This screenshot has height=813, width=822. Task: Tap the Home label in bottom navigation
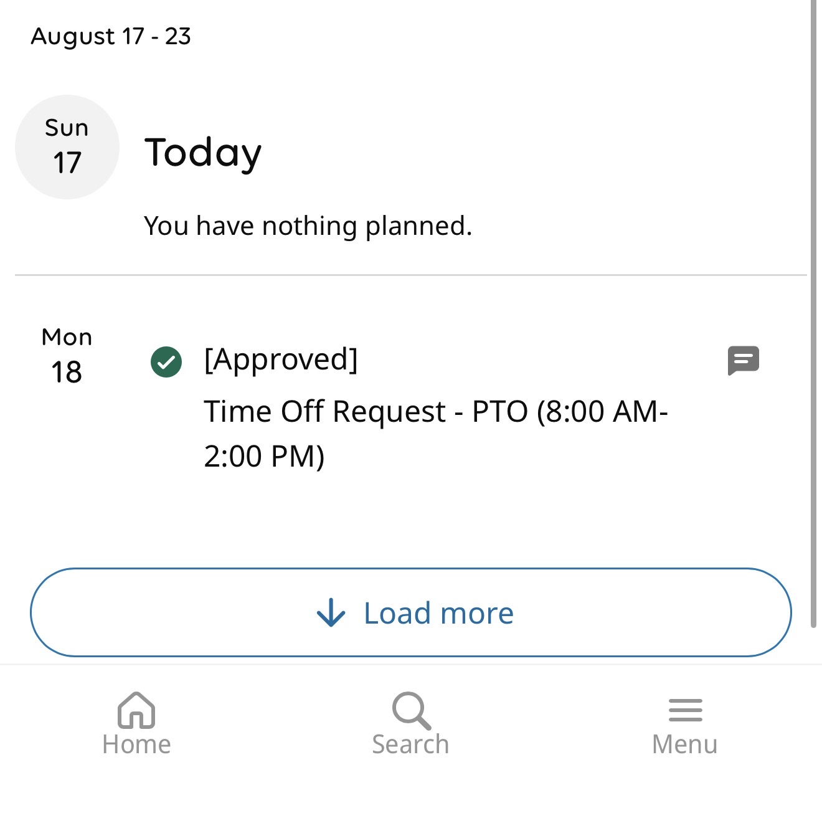(136, 744)
